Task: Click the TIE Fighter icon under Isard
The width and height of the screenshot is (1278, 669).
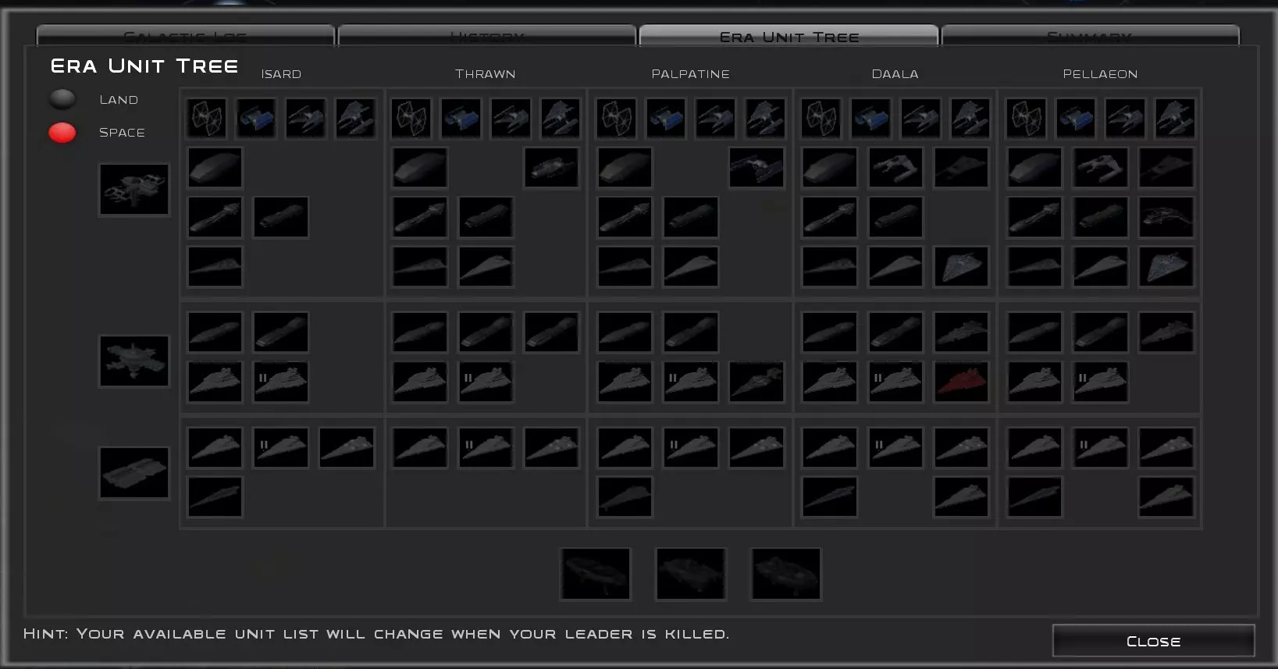Action: click(206, 118)
